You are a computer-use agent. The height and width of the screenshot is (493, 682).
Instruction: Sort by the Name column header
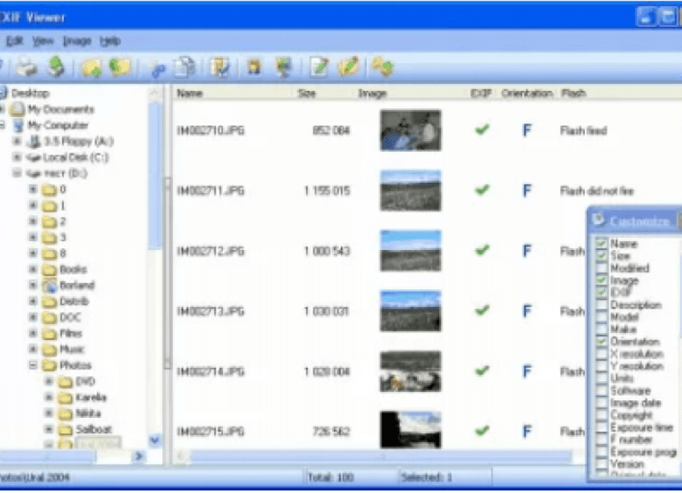pyautogui.click(x=190, y=93)
